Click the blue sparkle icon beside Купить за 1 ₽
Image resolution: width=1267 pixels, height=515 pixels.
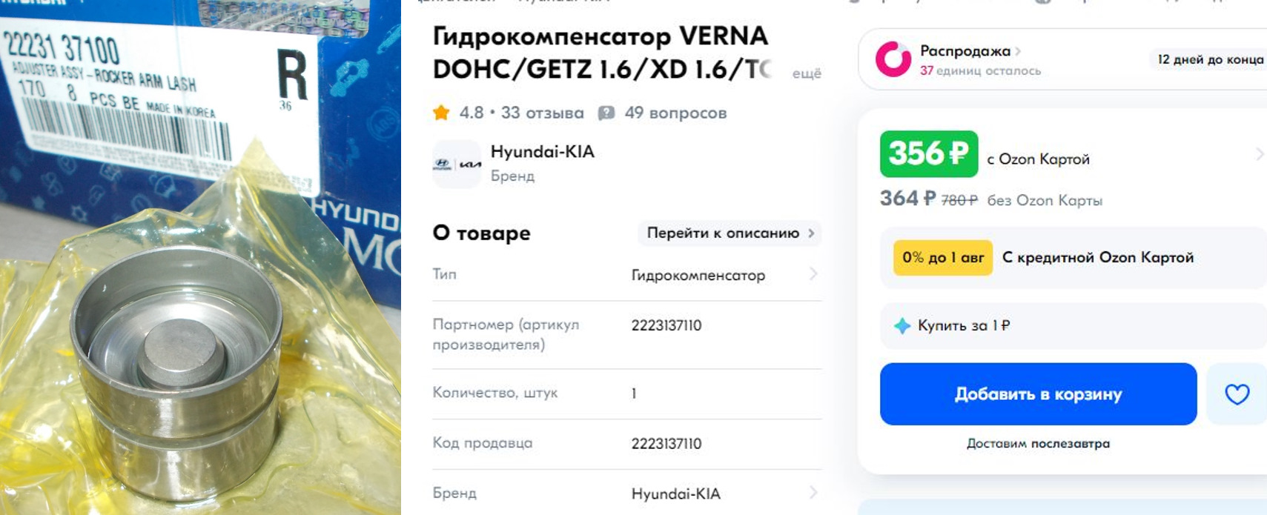coord(902,325)
